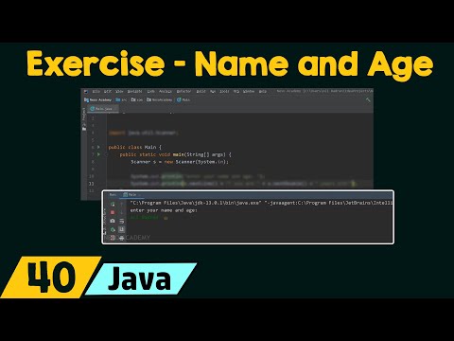
Task: Open the View menu
Action: tap(119, 91)
